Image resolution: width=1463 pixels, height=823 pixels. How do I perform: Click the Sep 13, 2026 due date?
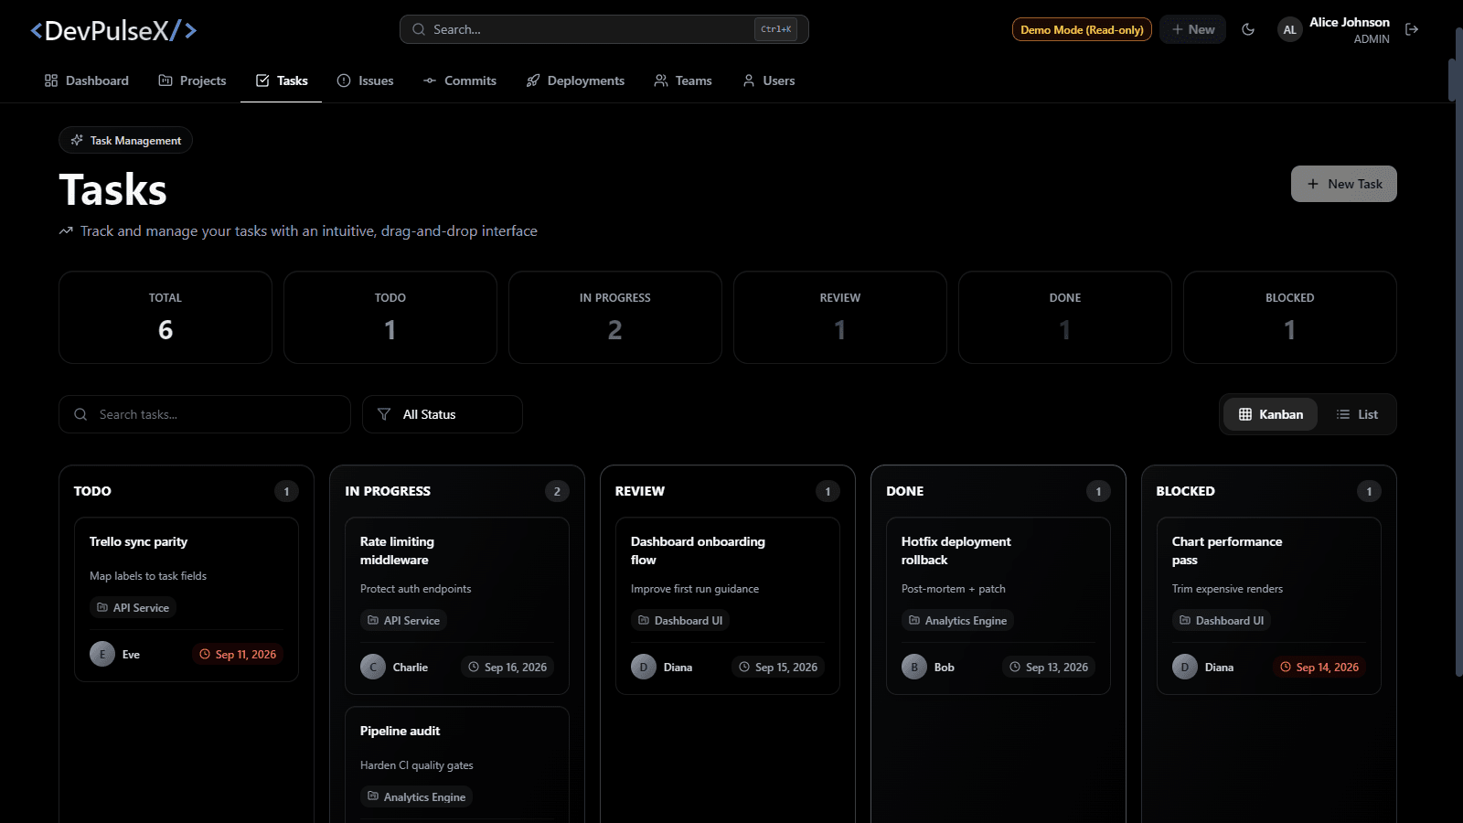[x=1049, y=667]
